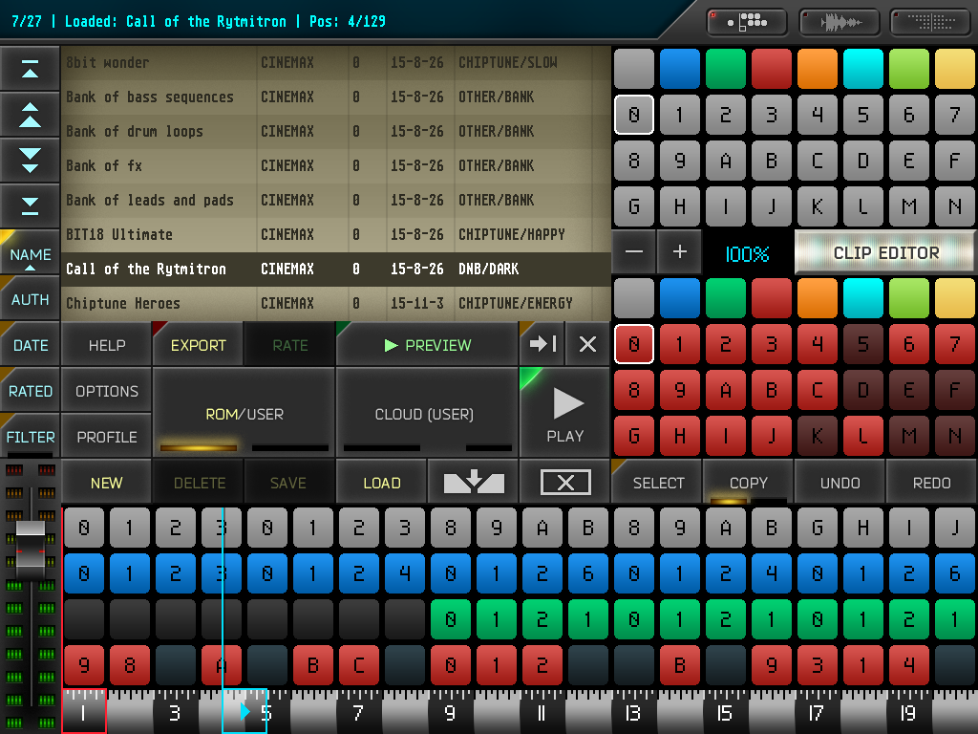Page down in the song list
The height and width of the screenshot is (734, 978).
(x=30, y=161)
